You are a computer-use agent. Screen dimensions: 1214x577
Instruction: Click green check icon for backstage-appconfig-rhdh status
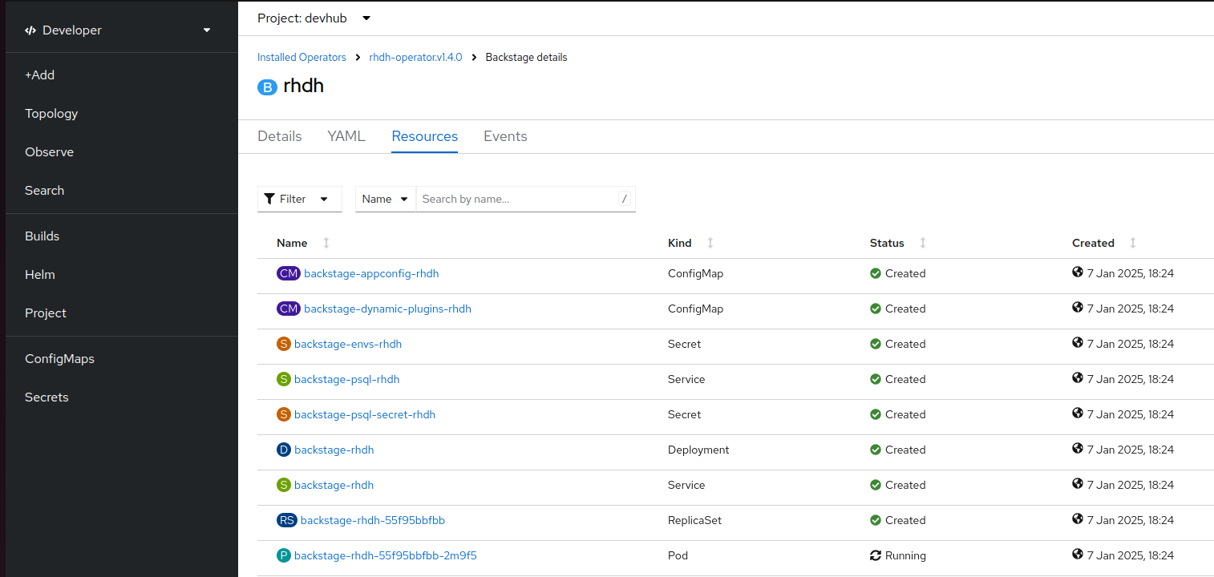tap(876, 273)
